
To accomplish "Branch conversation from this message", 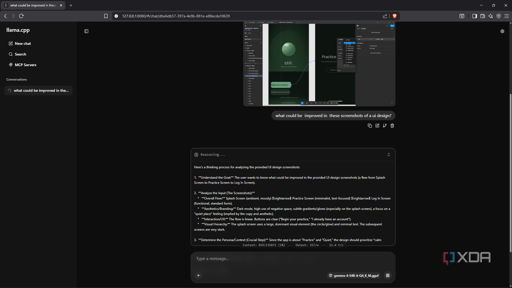I will coord(385,126).
